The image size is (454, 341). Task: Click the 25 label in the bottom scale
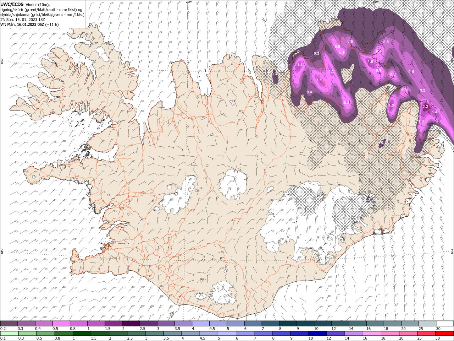click(420, 339)
